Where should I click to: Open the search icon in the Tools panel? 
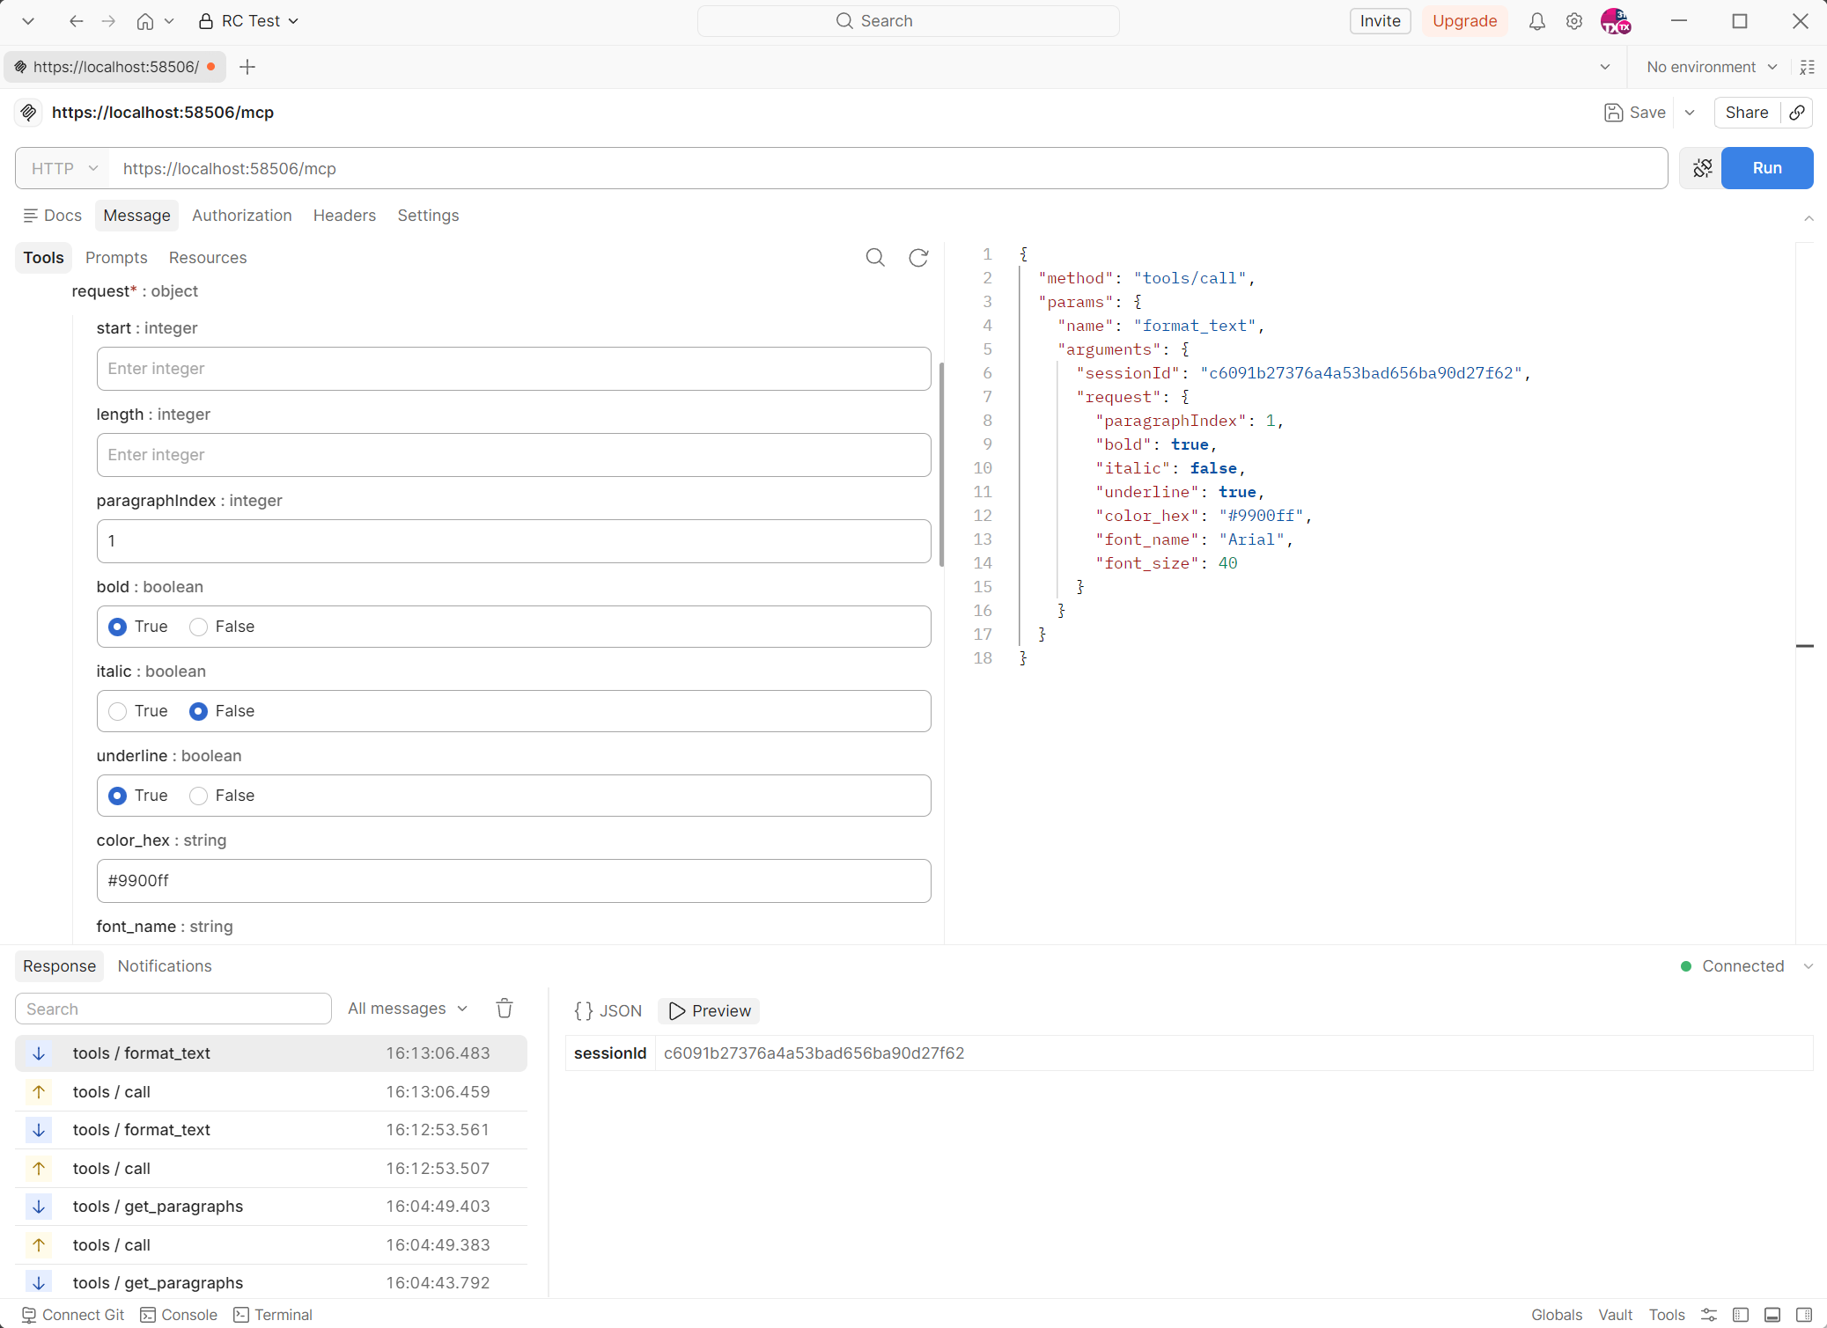874,257
